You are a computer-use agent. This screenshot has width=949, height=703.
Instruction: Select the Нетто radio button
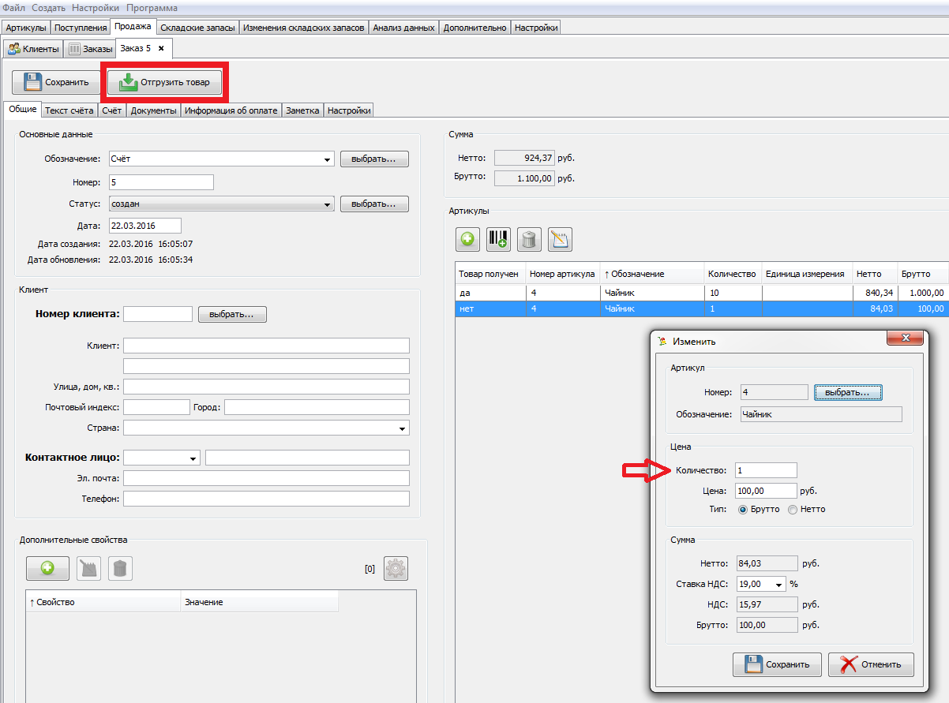[793, 510]
